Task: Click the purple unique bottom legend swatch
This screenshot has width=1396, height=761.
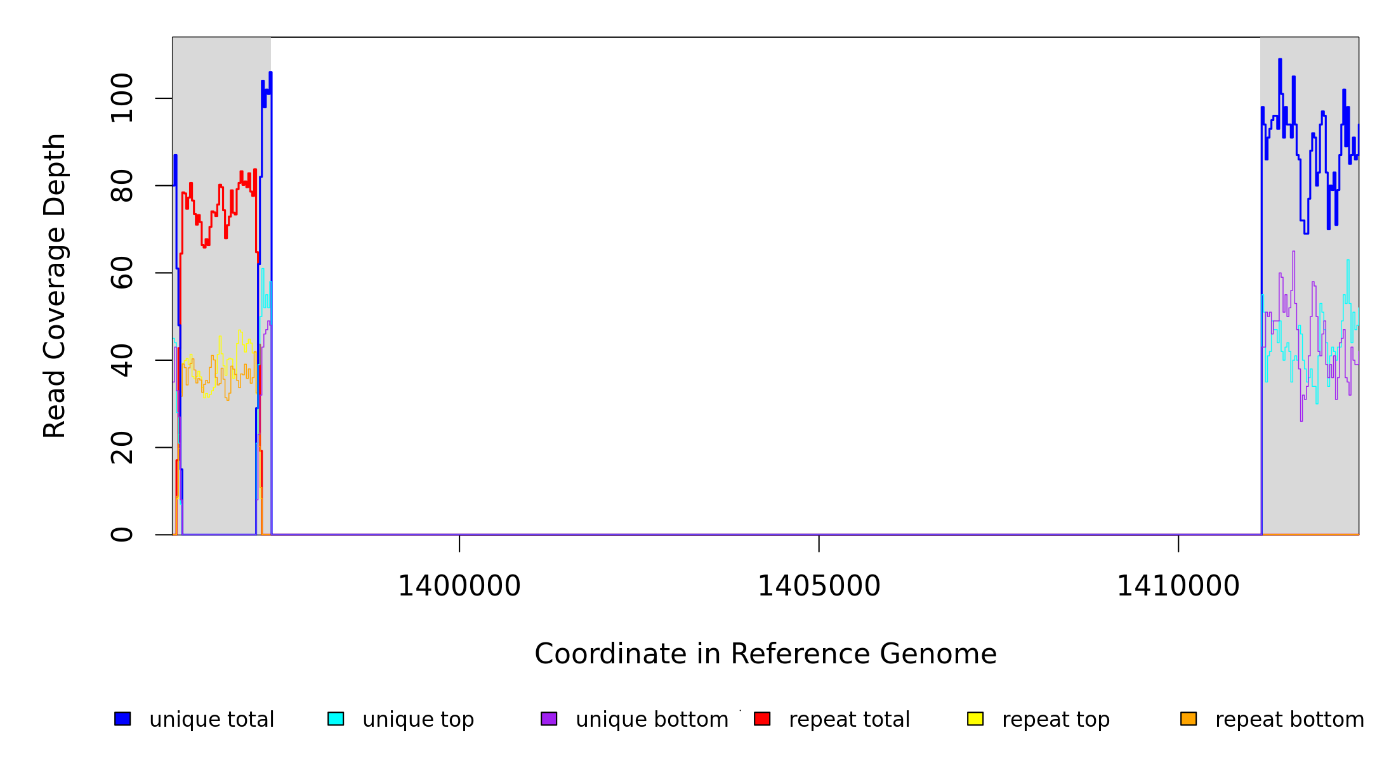Action: coord(549,719)
